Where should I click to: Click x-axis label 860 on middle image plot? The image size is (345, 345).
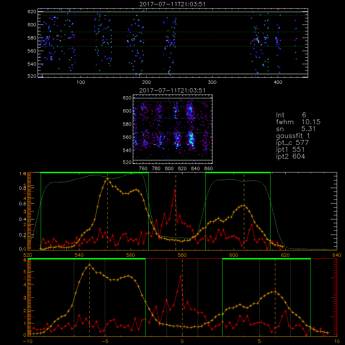(209, 169)
